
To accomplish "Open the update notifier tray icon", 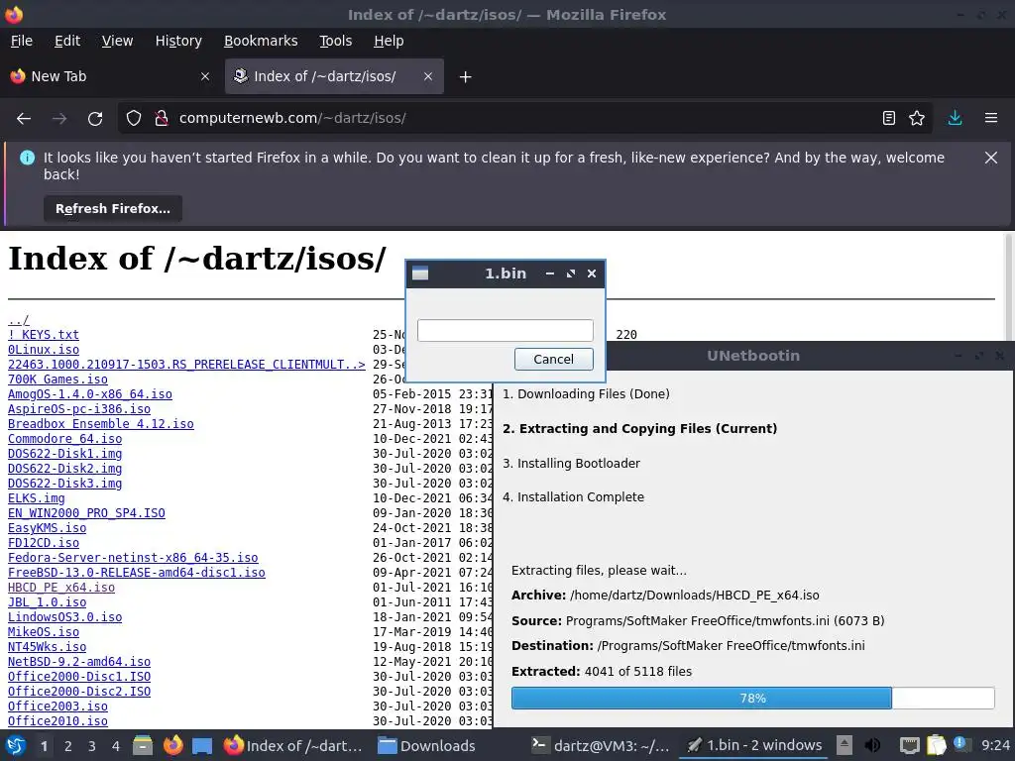I will pos(961,745).
